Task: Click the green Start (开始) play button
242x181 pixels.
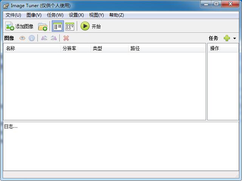Action: [x=90, y=26]
